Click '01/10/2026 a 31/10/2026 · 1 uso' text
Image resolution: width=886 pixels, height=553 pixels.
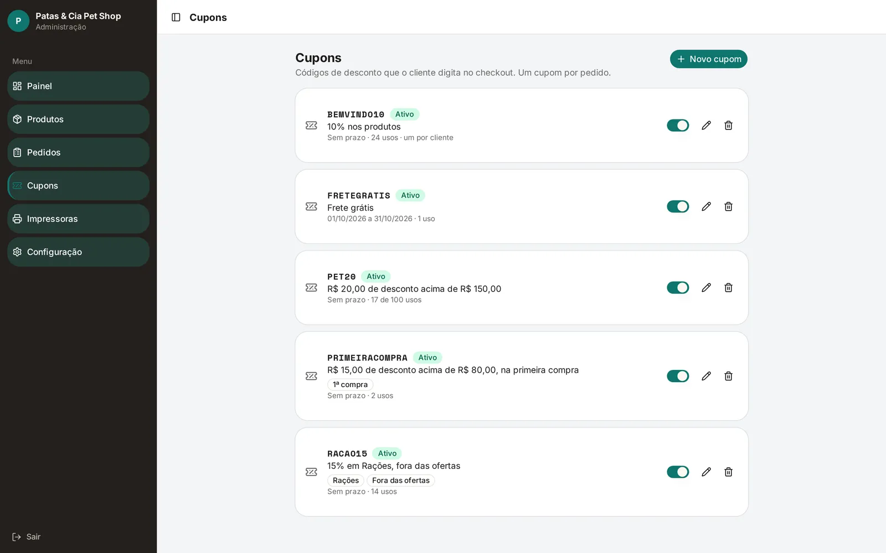[381, 218]
